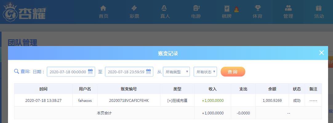
Task: Click the crown logo at top left
Action: [10, 13]
